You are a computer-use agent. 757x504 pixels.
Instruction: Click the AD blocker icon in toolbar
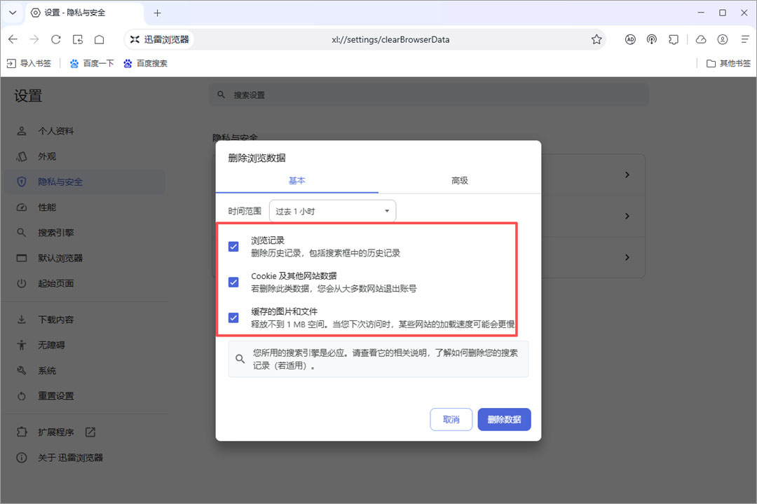coord(630,39)
